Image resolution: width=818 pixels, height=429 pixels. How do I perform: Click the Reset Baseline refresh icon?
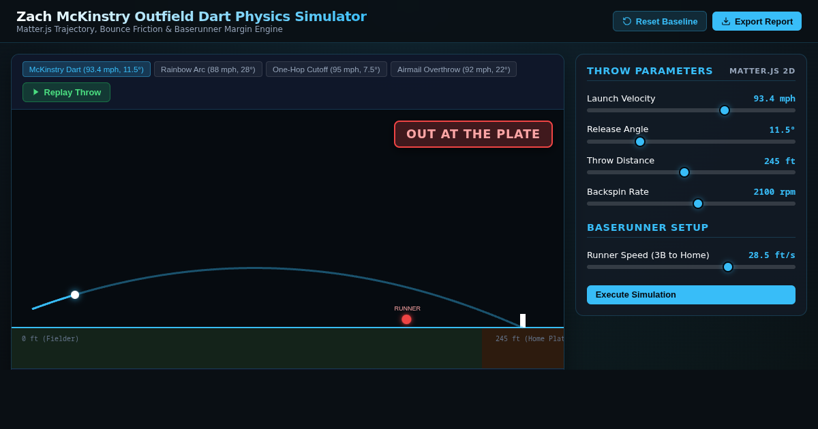tap(627, 21)
